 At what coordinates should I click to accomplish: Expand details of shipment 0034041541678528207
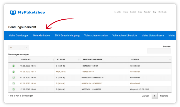pos(14,83)
